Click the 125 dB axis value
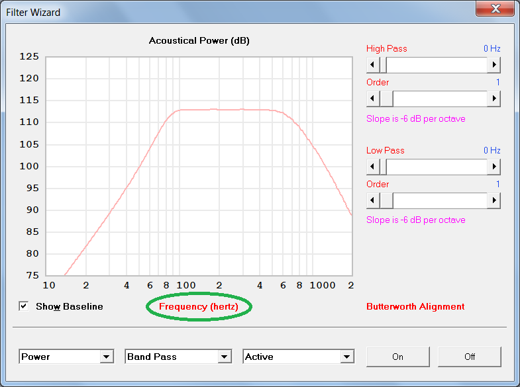 29,57
